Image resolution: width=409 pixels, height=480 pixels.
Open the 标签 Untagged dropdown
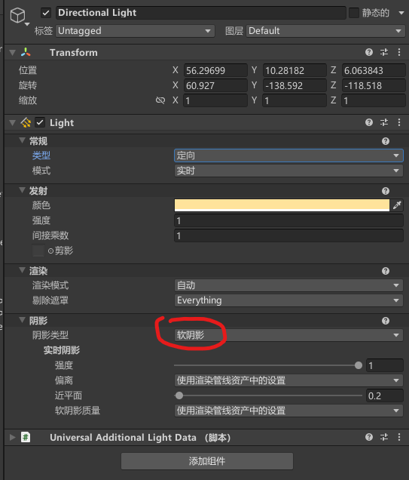point(135,31)
